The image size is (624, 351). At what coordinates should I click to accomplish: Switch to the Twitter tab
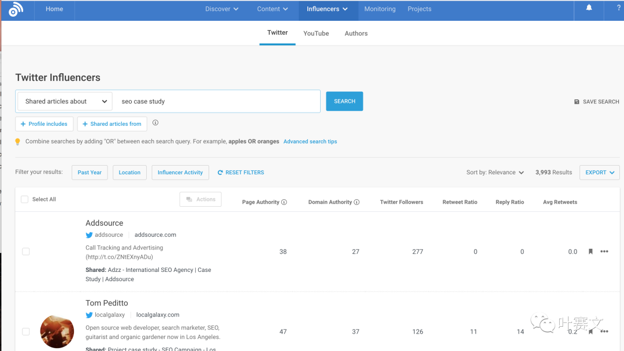click(x=277, y=32)
